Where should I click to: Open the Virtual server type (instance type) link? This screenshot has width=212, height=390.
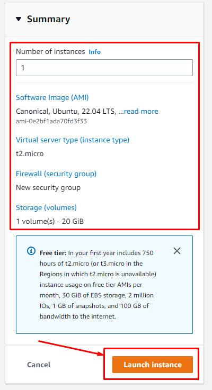pos(73,140)
